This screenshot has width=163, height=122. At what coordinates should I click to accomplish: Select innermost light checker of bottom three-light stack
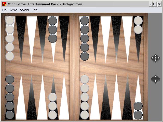pos(53,97)
